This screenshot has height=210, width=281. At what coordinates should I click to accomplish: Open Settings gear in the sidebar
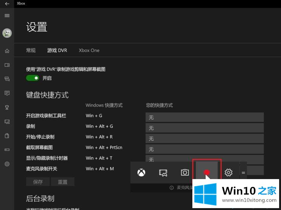coord(7,164)
